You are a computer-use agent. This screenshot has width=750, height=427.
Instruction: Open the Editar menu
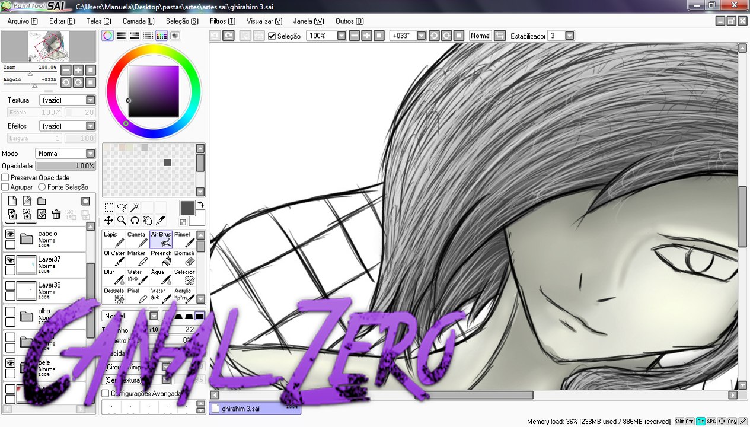click(62, 21)
